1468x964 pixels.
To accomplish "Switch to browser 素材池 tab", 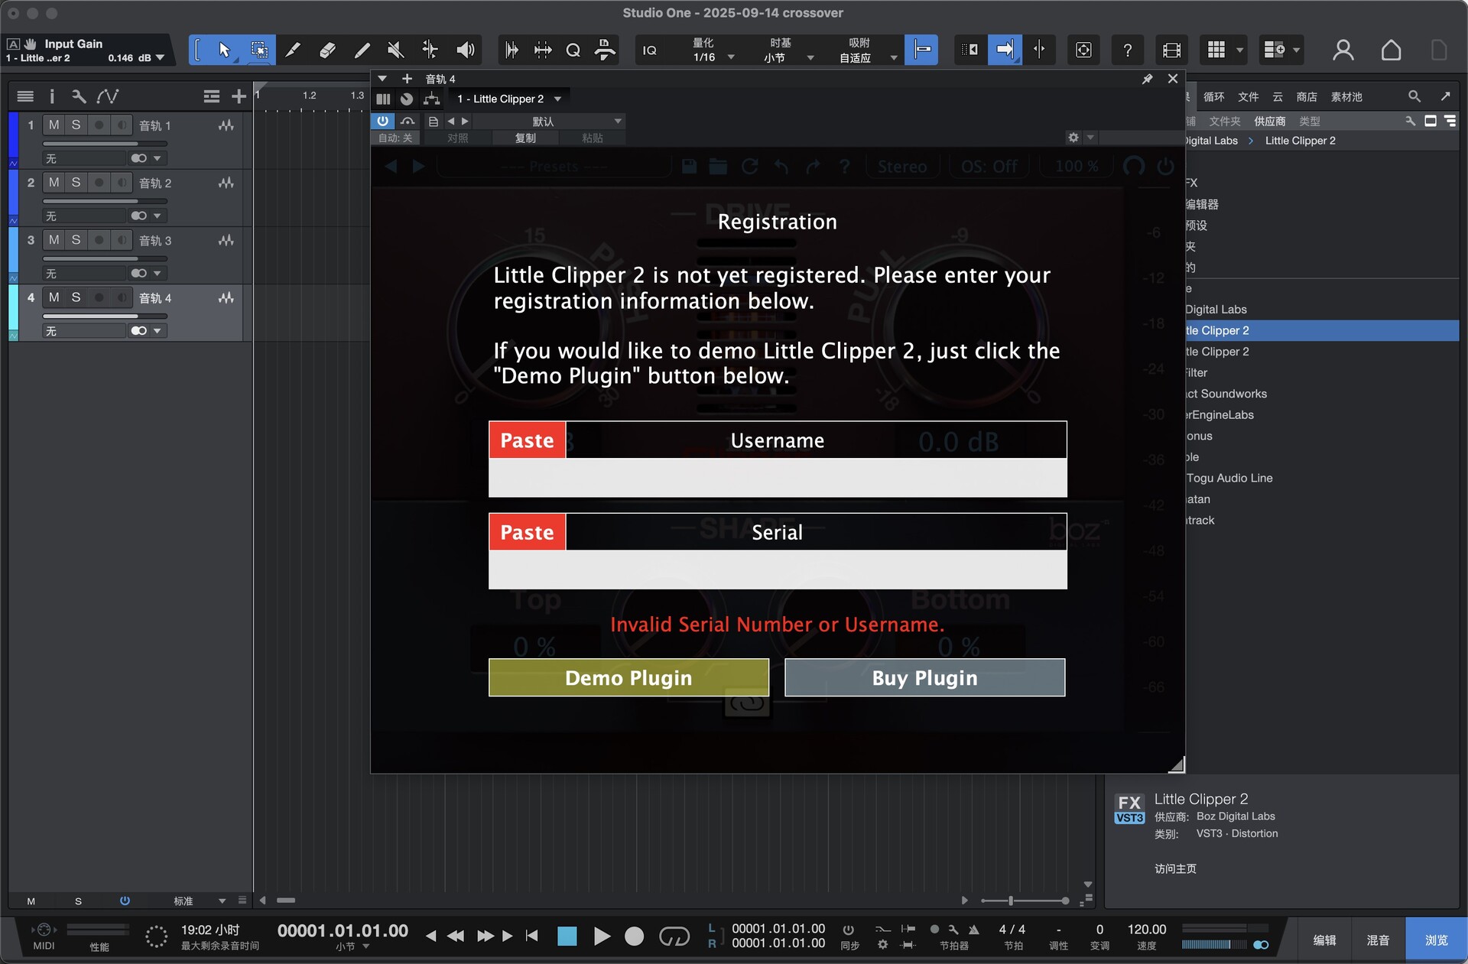I will click(x=1346, y=97).
